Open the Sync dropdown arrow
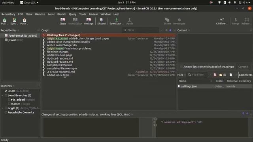 click(17, 24)
